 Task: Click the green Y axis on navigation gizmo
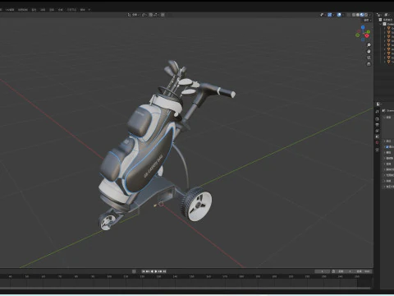(369, 32)
